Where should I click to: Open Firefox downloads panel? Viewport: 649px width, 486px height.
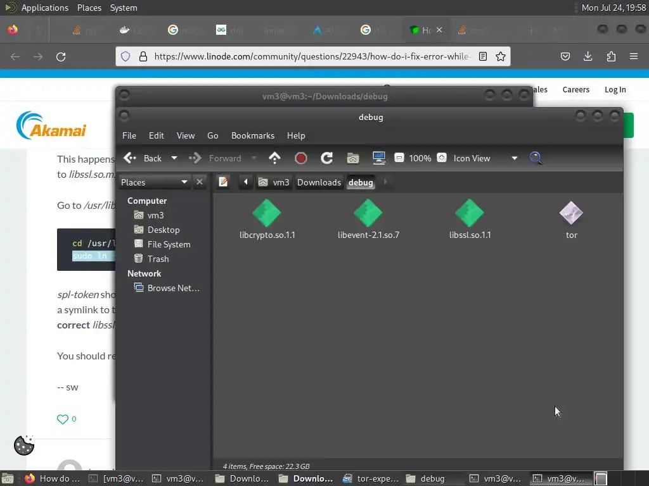point(588,56)
